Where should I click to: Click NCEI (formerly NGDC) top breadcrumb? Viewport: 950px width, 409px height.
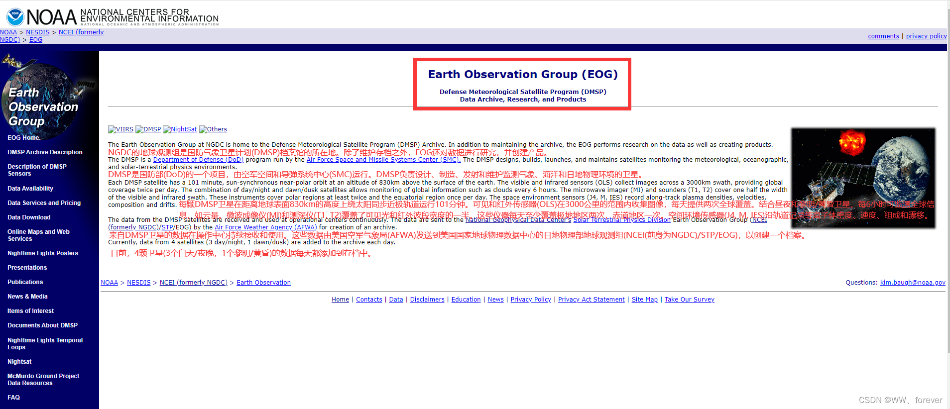(81, 32)
